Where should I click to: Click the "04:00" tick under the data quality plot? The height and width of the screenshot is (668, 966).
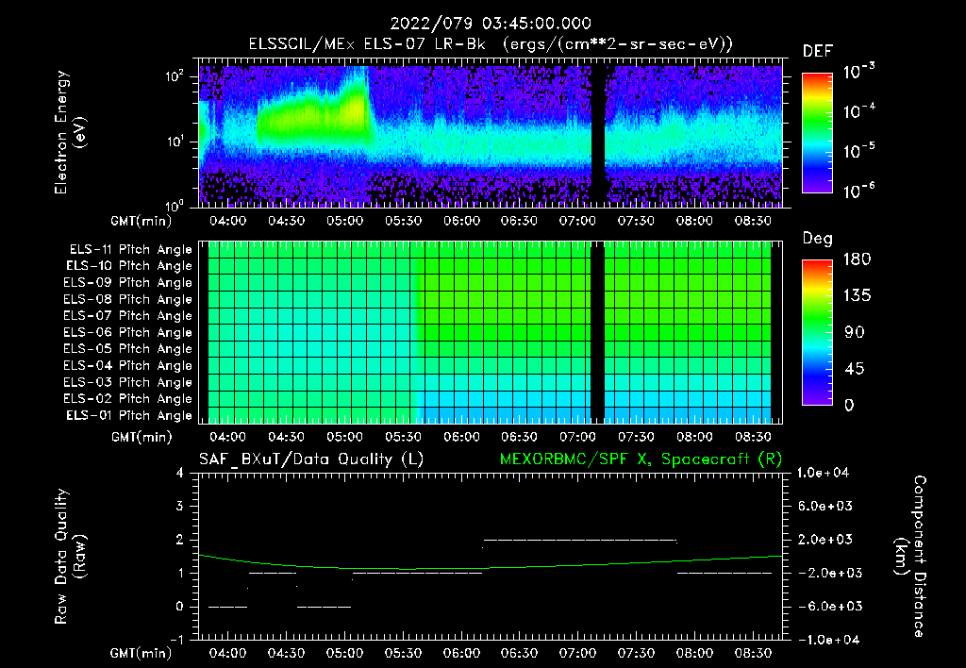228,653
